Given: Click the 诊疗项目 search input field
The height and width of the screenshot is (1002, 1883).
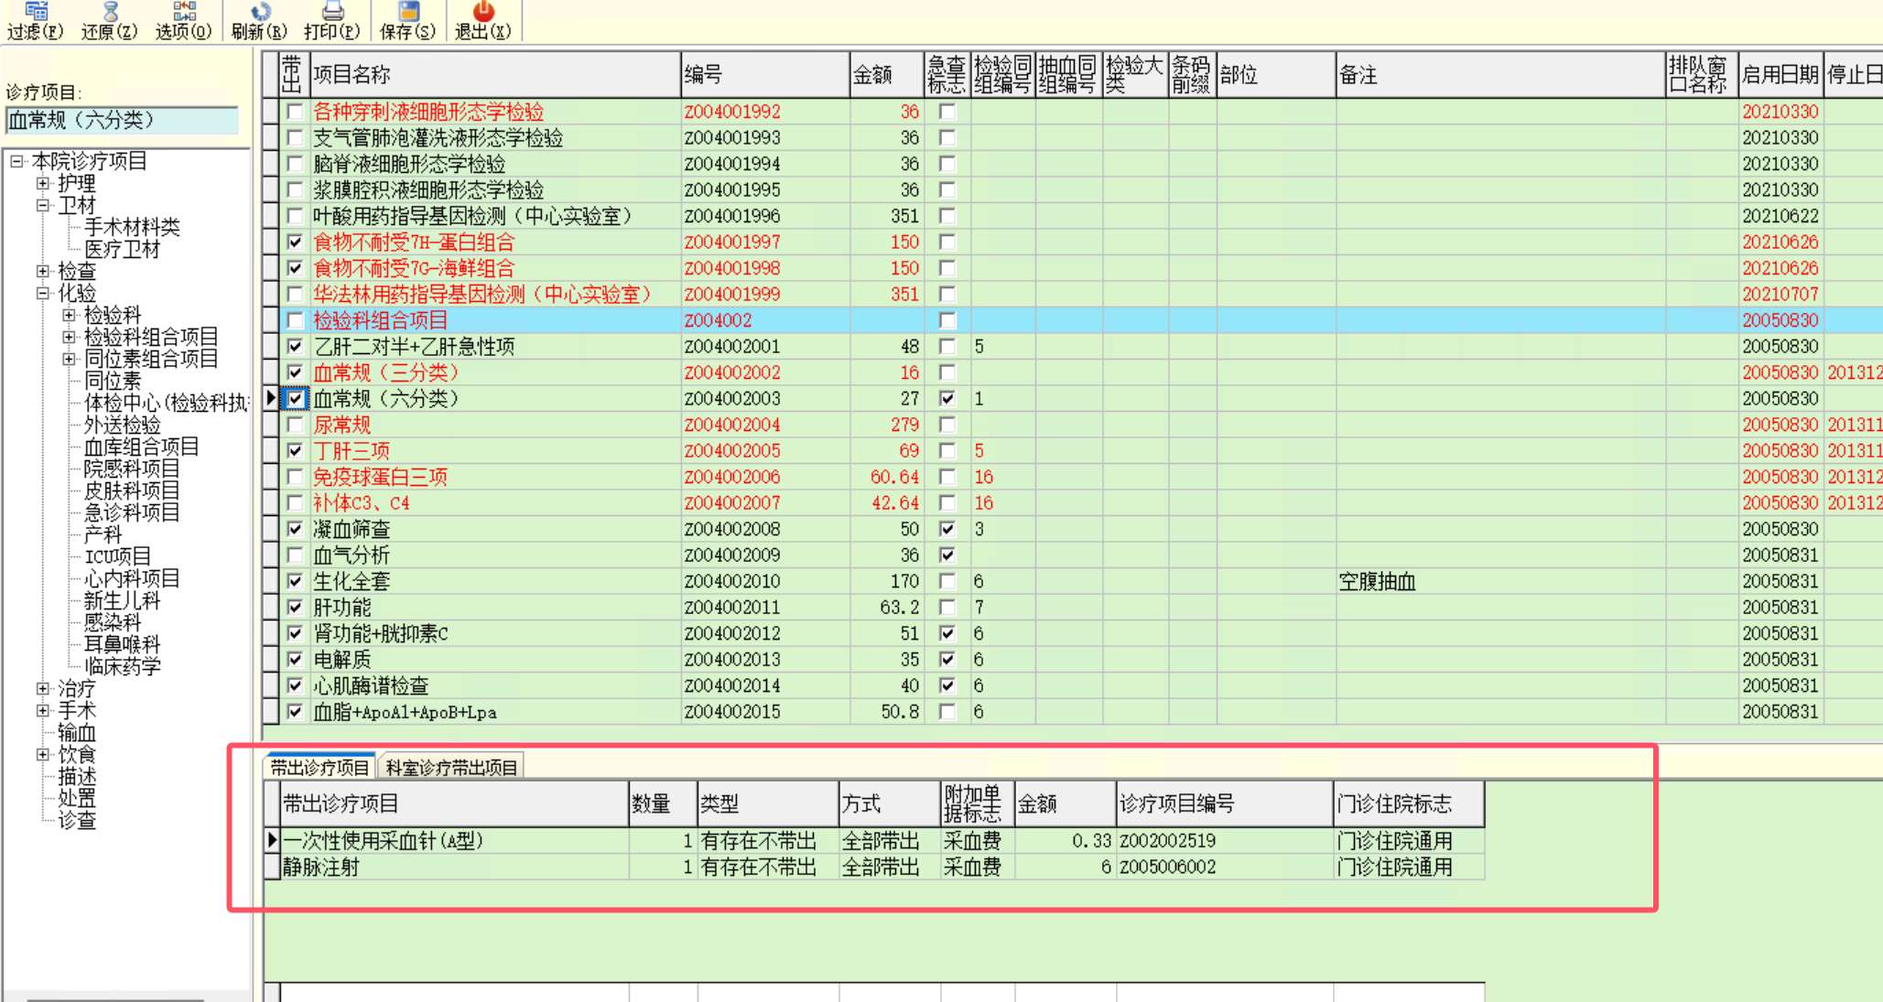Looking at the screenshot, I should pyautogui.click(x=122, y=120).
